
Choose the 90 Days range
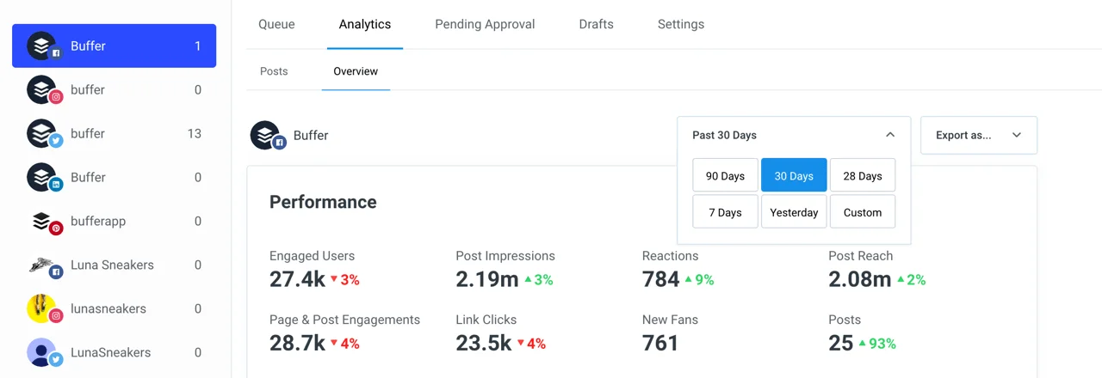[725, 175]
